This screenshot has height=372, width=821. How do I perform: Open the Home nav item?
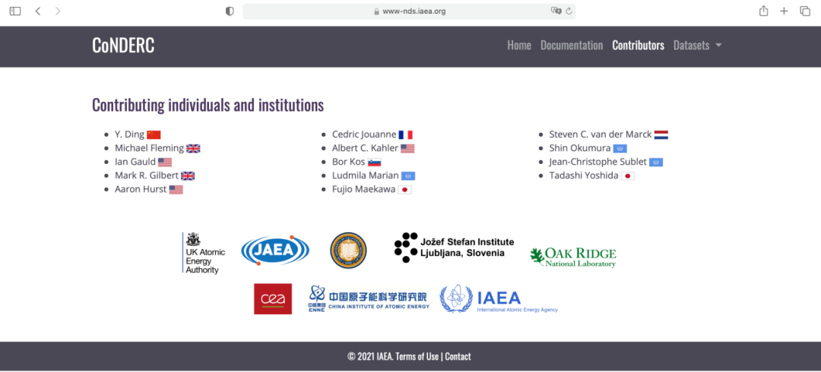pos(519,46)
